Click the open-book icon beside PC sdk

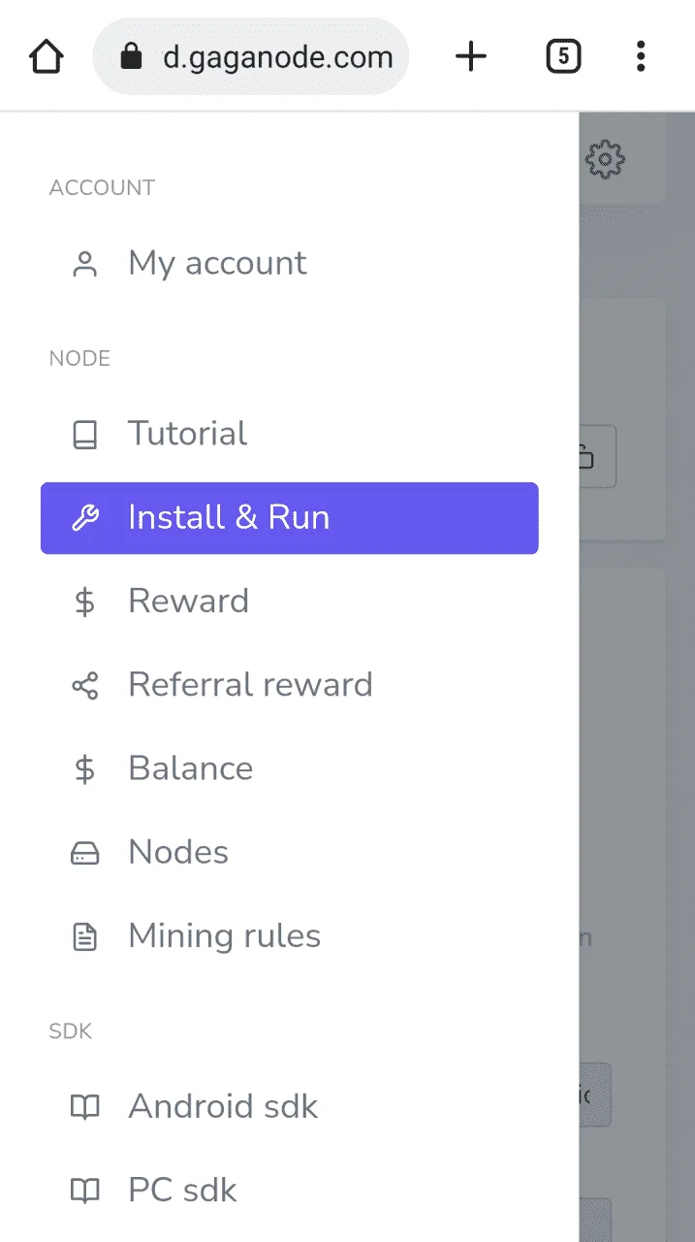click(x=85, y=1191)
